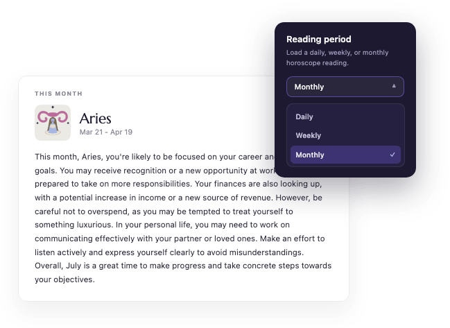
Task: Click 'This month, Aries' opening sentence
Action: tap(68, 157)
